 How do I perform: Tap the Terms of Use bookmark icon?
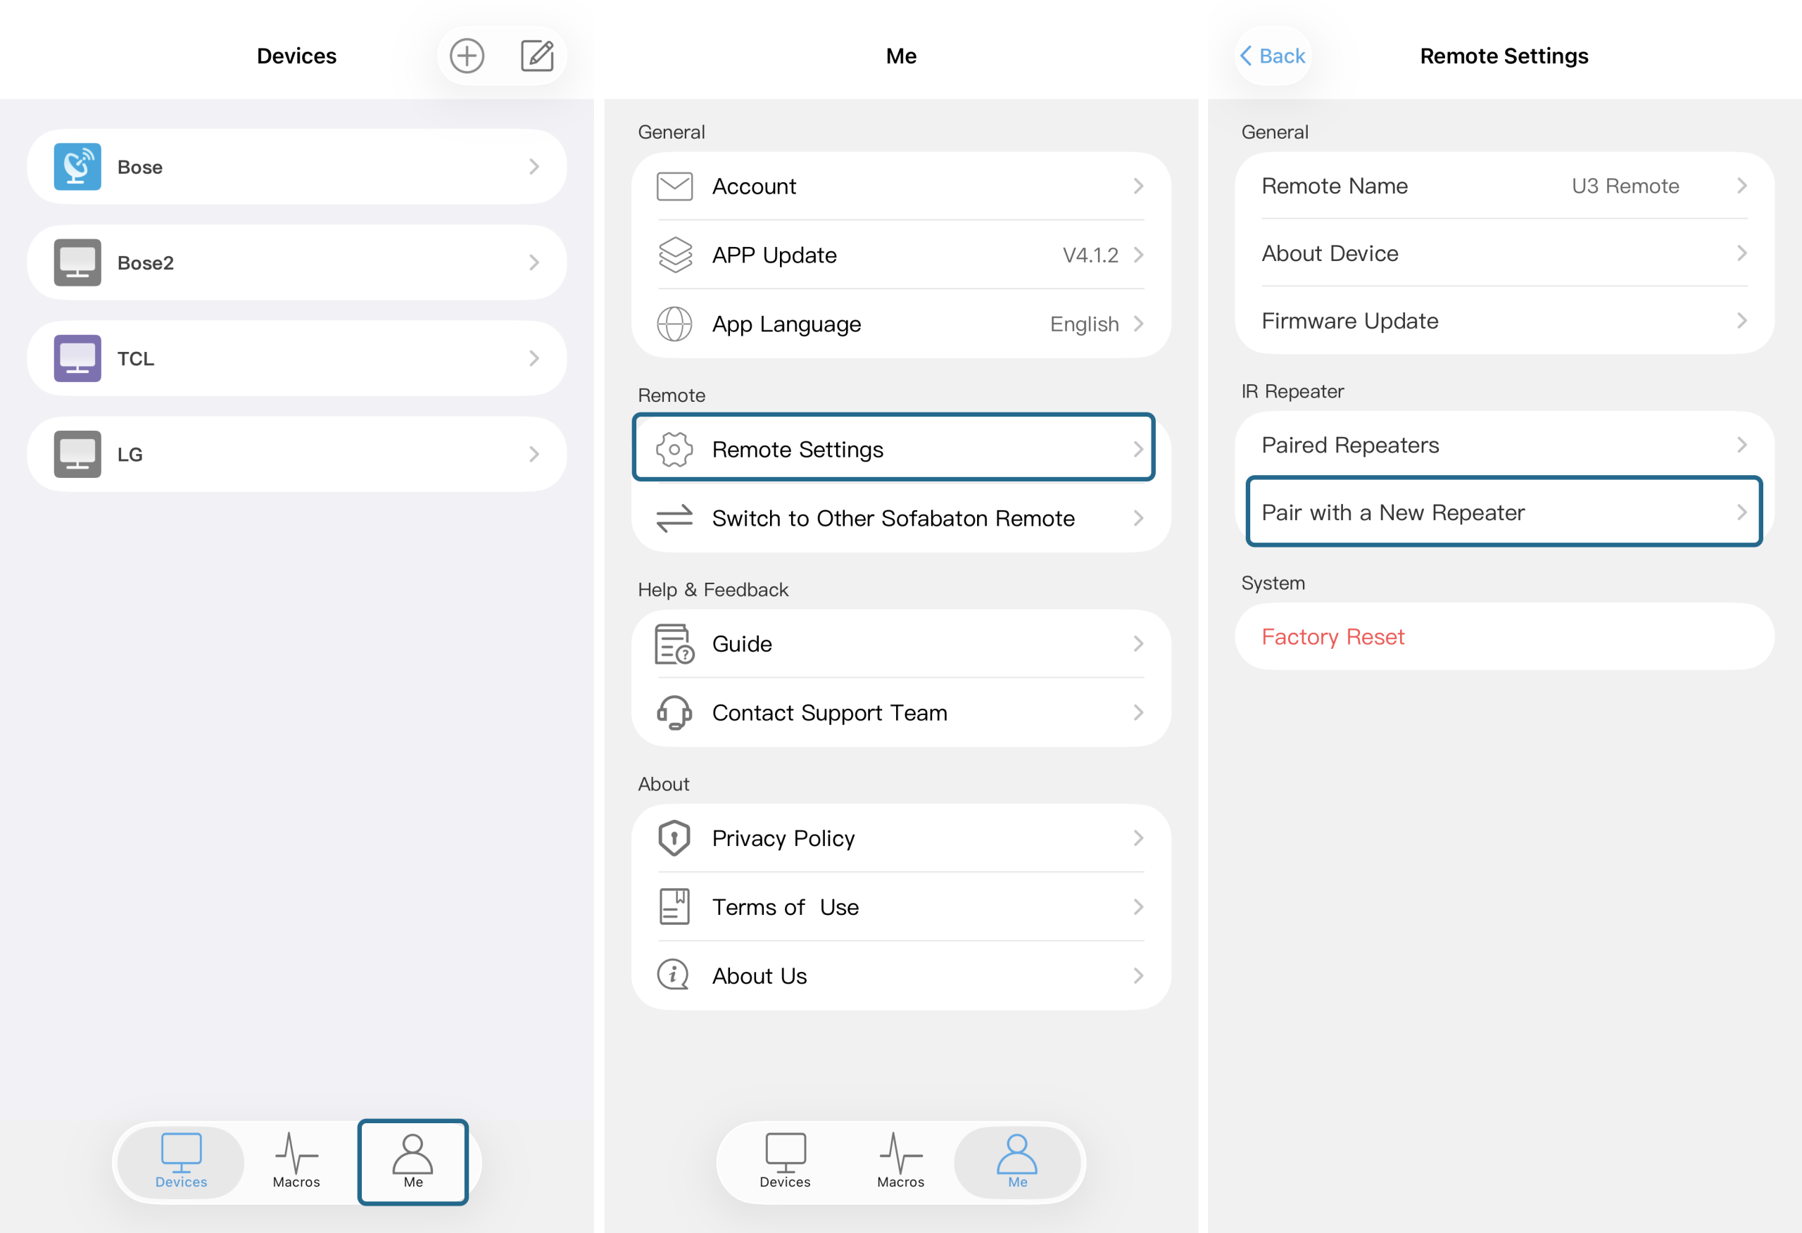674,907
